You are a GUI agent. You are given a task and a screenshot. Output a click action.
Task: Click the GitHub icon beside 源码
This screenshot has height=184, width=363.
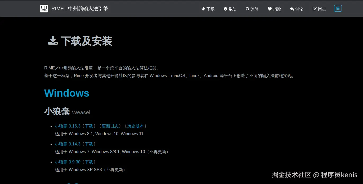click(248, 9)
